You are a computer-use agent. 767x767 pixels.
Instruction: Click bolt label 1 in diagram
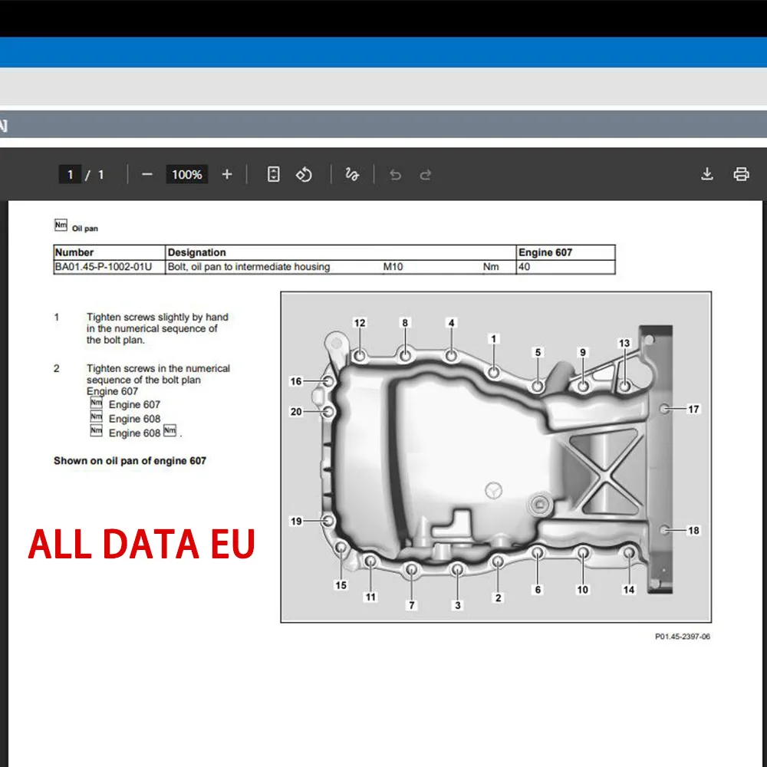click(x=493, y=339)
